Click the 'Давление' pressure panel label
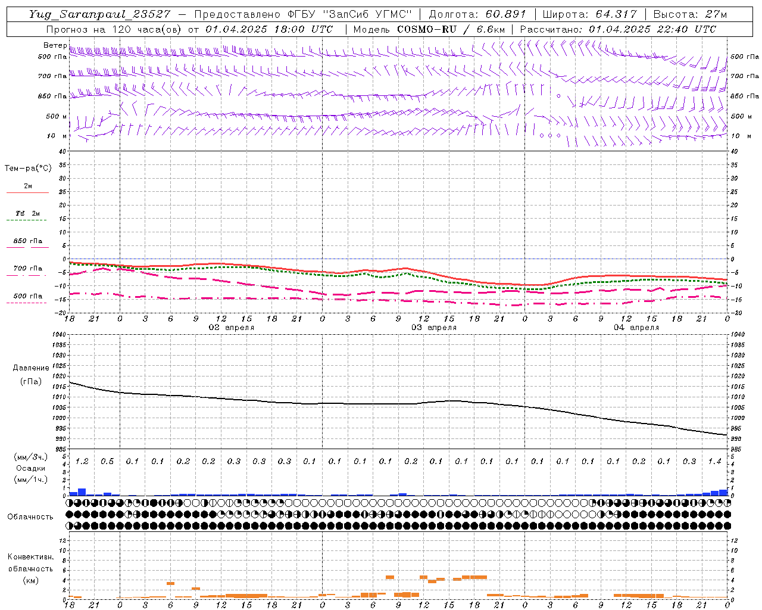This screenshot has height=610, width=762. tap(30, 368)
